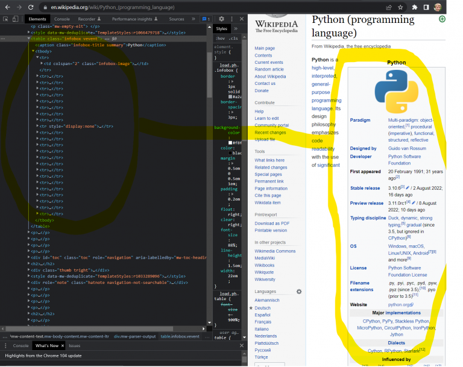Expand the tr display:none row

pos(37,126)
